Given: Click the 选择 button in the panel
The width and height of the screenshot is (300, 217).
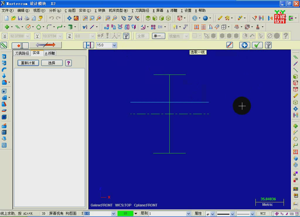Looking at the screenshot, I should pos(52,63).
